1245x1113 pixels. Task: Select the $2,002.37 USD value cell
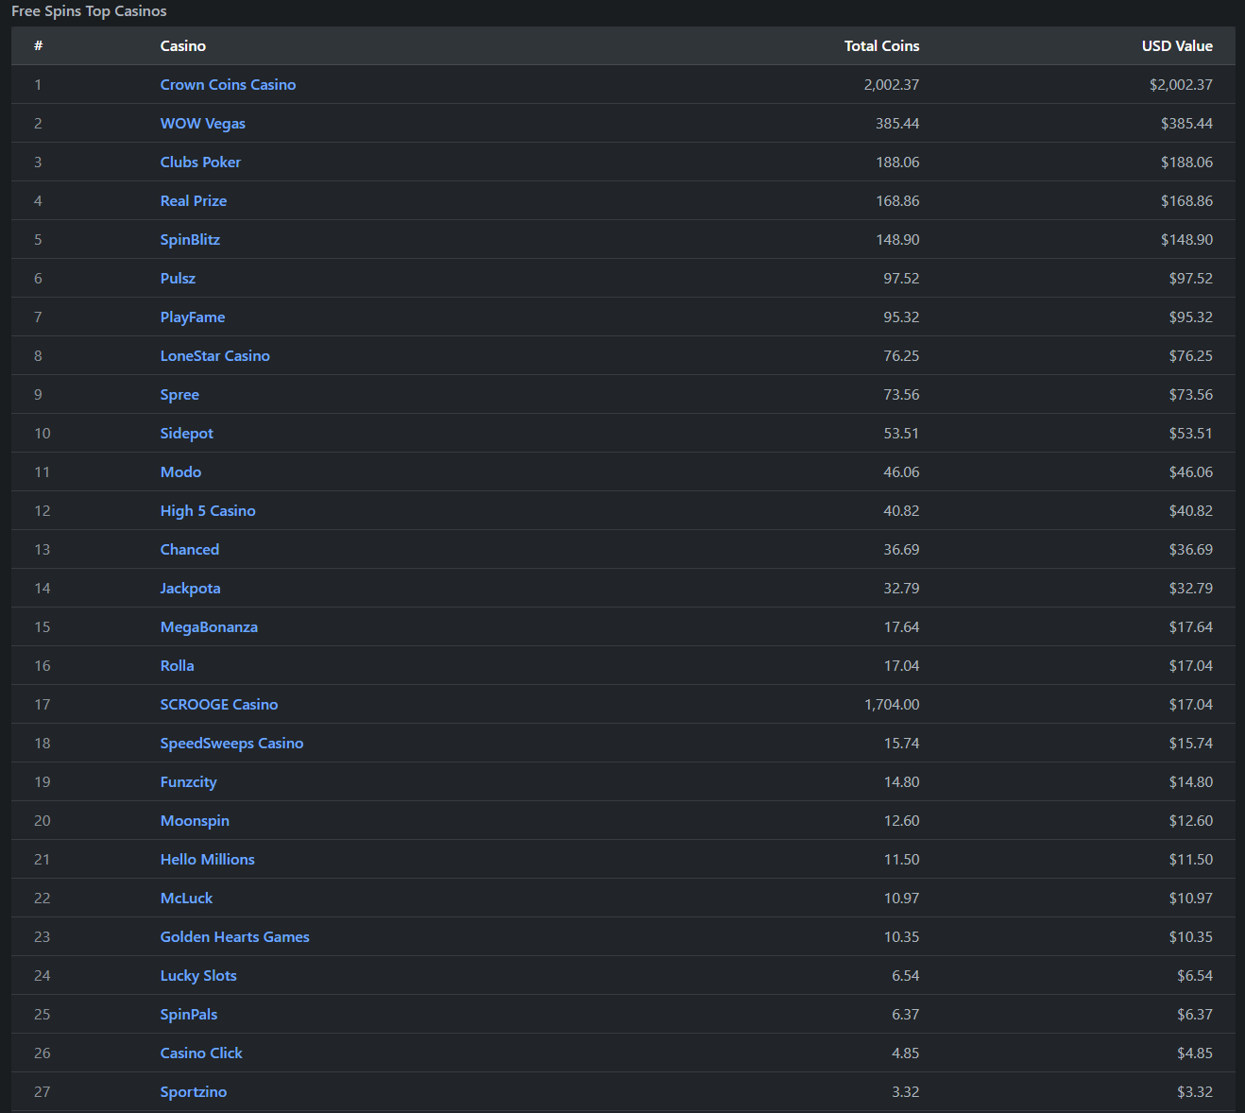pos(1181,84)
